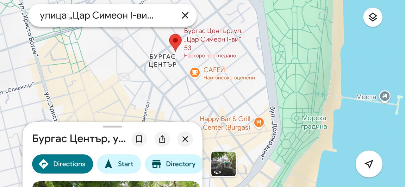Get Directions to Бургас Център
The image size is (405, 187).
click(x=63, y=164)
